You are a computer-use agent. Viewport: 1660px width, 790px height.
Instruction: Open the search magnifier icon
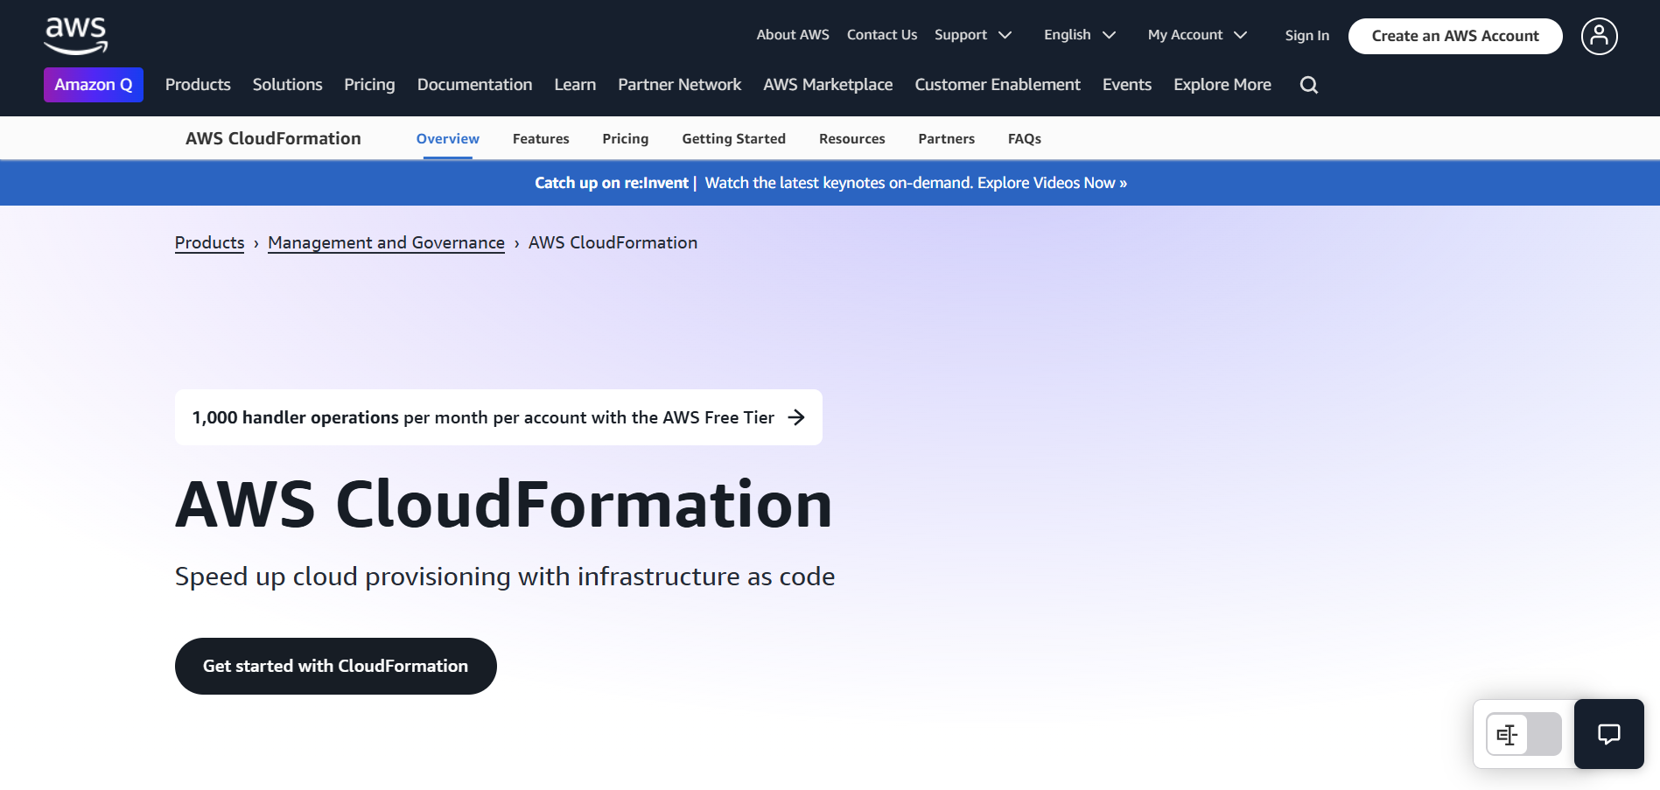pos(1308,85)
